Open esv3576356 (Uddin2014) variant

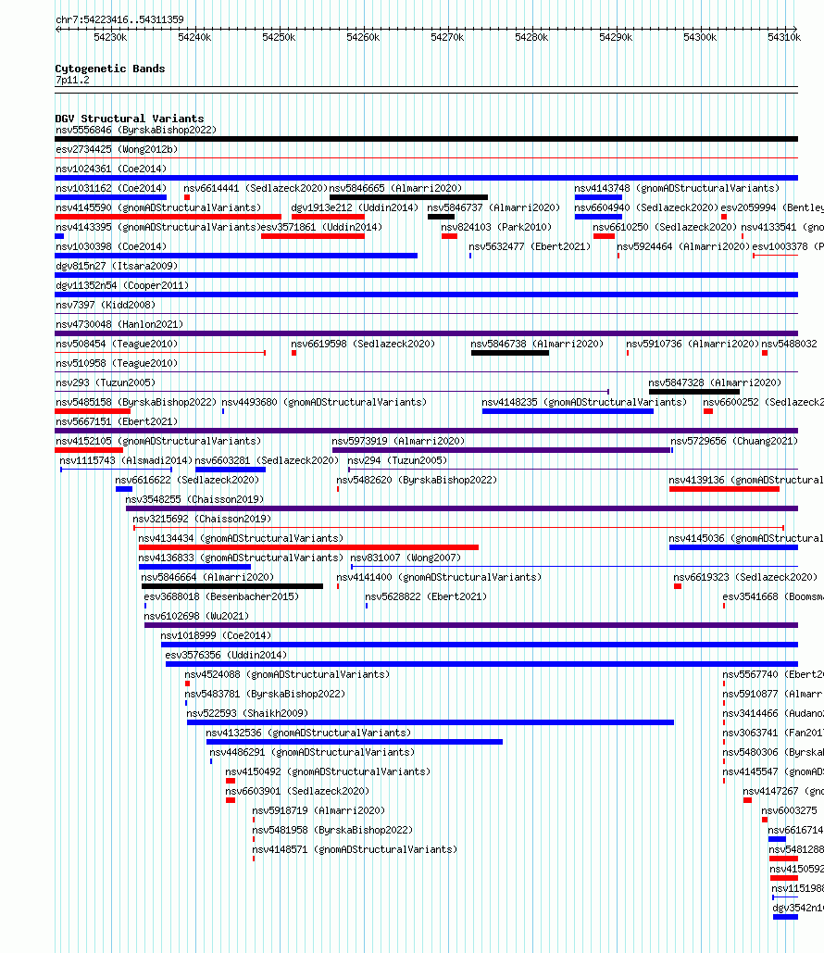point(226,655)
